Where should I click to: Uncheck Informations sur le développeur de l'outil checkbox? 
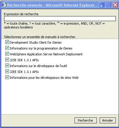coord(7,66)
